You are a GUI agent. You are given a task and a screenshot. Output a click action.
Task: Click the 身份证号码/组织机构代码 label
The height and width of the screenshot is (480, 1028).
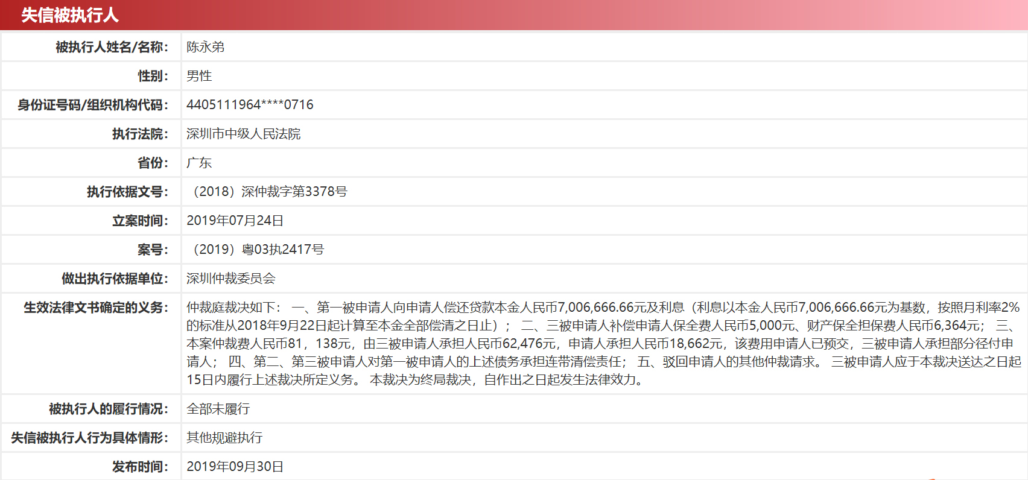pyautogui.click(x=93, y=105)
